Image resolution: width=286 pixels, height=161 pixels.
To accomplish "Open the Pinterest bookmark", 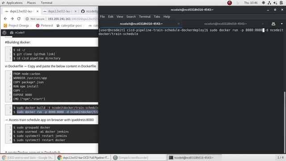I will coord(45,25).
